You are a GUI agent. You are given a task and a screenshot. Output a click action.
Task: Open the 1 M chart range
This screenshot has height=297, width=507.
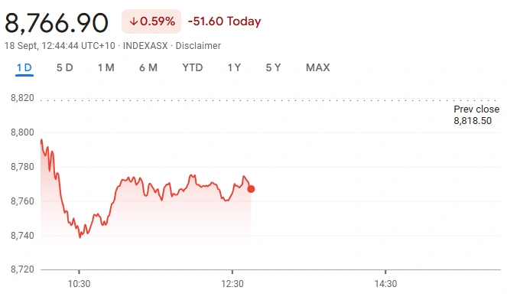[x=106, y=67]
